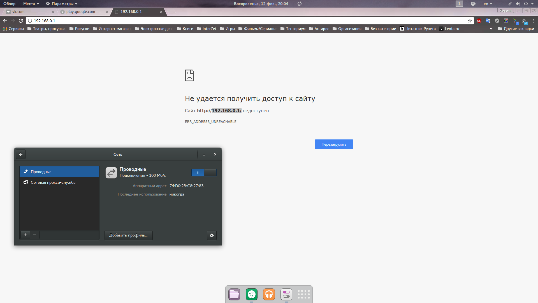This screenshot has width=538, height=303.
Task: Add connection with the plus button
Action: [25, 235]
